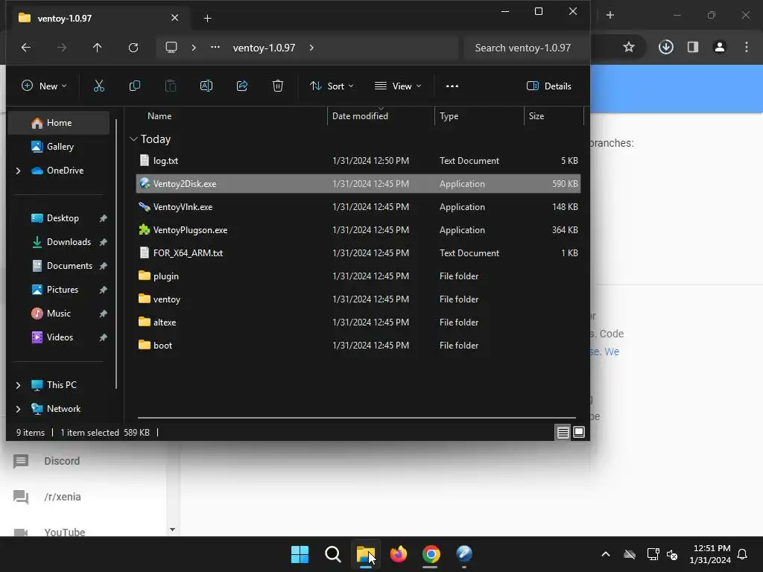Click the Rename icon in toolbar
This screenshot has width=763, height=572.
(x=206, y=86)
